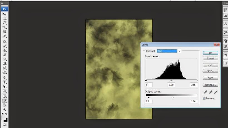Click the input shadow field showing 0
The image size is (228, 128).
pos(148,85)
